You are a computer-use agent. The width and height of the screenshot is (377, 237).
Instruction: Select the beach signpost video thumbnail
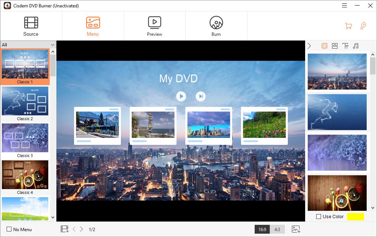coord(153,125)
